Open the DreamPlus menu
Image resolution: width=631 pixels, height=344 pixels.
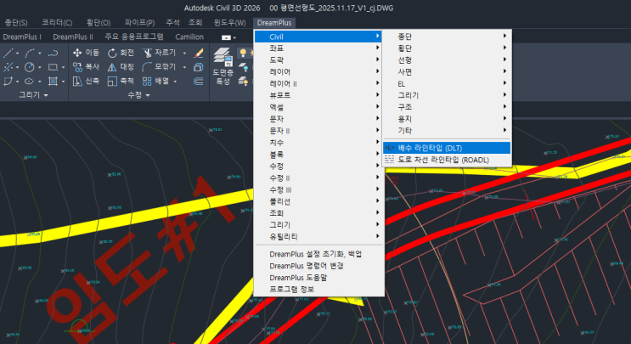(274, 23)
